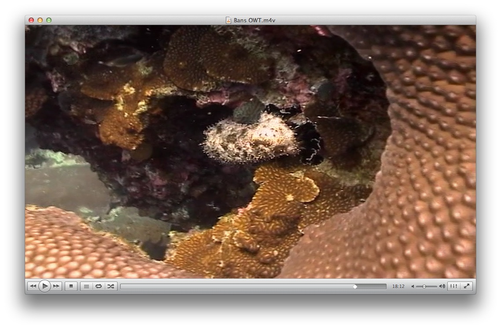Minimize the player with the yellow button
Screen dimensions: 501x329
(x=40, y=20)
